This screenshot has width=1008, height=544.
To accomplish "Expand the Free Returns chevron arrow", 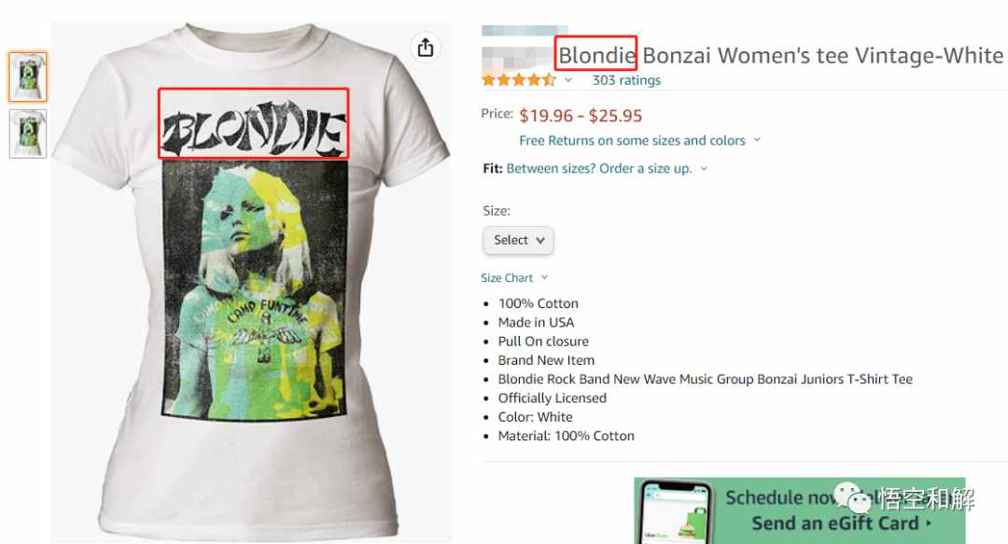I will click(757, 140).
